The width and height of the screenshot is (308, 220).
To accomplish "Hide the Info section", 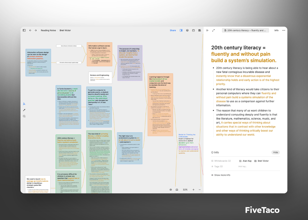I will coord(275,152).
